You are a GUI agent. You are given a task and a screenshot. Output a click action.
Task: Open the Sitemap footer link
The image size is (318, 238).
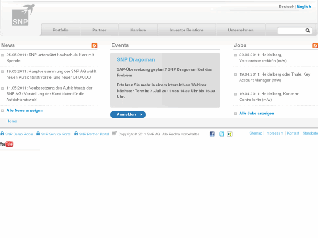(256, 133)
